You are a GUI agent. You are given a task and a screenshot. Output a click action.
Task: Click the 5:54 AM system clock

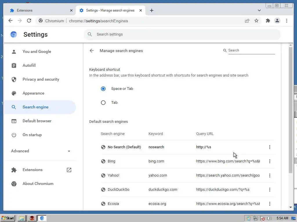pos(282,218)
